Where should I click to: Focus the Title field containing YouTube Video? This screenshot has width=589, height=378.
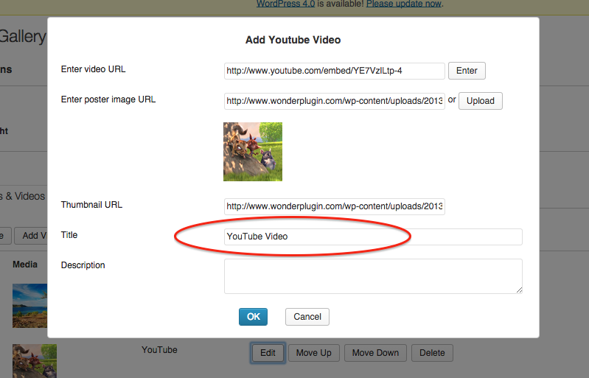pos(373,237)
